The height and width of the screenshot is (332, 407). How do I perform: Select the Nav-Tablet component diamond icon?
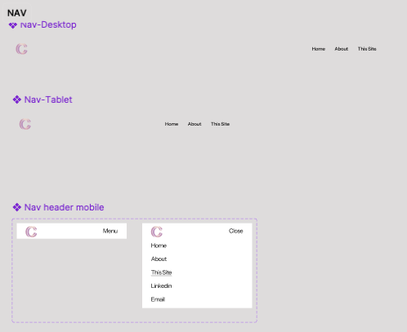pyautogui.click(x=17, y=100)
